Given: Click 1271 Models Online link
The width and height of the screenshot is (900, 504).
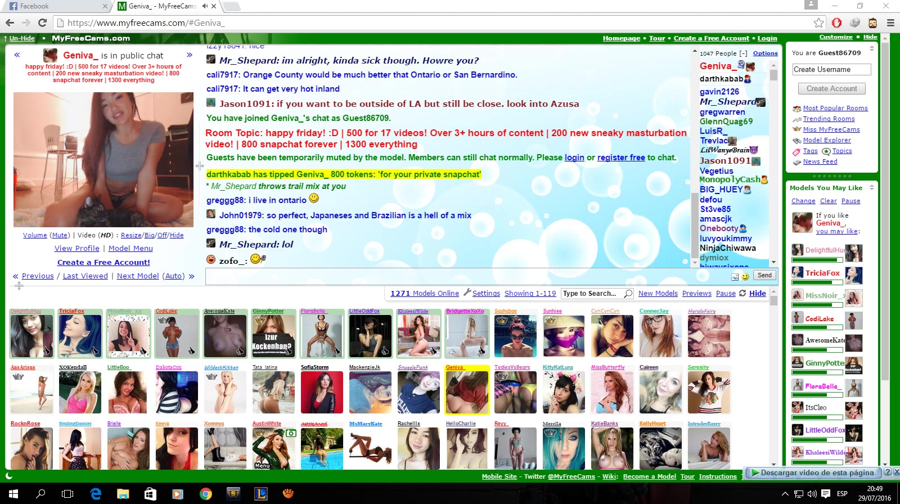Looking at the screenshot, I should click(425, 293).
